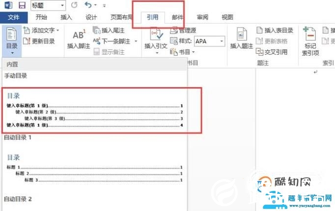The height and width of the screenshot is (211, 335).
Task: Choose the 手动目录 preview thumbnail
Action: (x=95, y=111)
